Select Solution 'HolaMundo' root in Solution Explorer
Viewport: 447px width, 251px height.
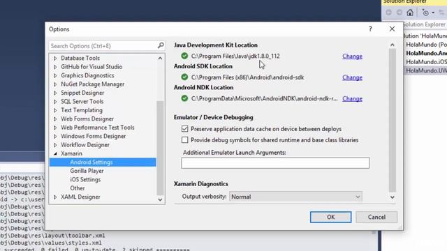425,36
